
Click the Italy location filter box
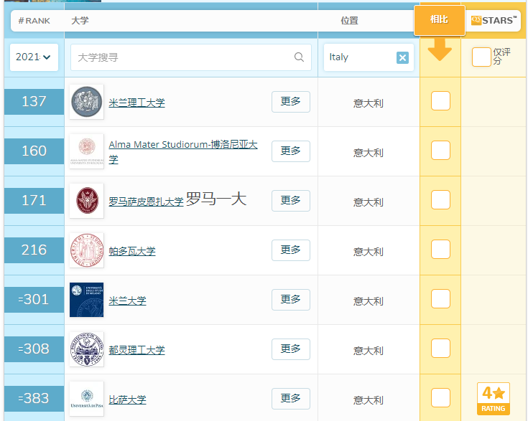(369, 57)
